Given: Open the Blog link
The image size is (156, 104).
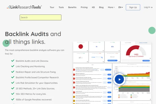Looking at the screenshot, I should pyautogui.click(x=101, y=7).
